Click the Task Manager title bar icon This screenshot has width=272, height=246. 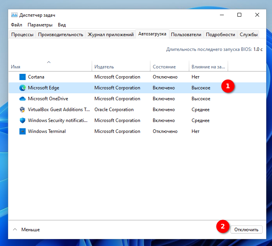point(14,15)
